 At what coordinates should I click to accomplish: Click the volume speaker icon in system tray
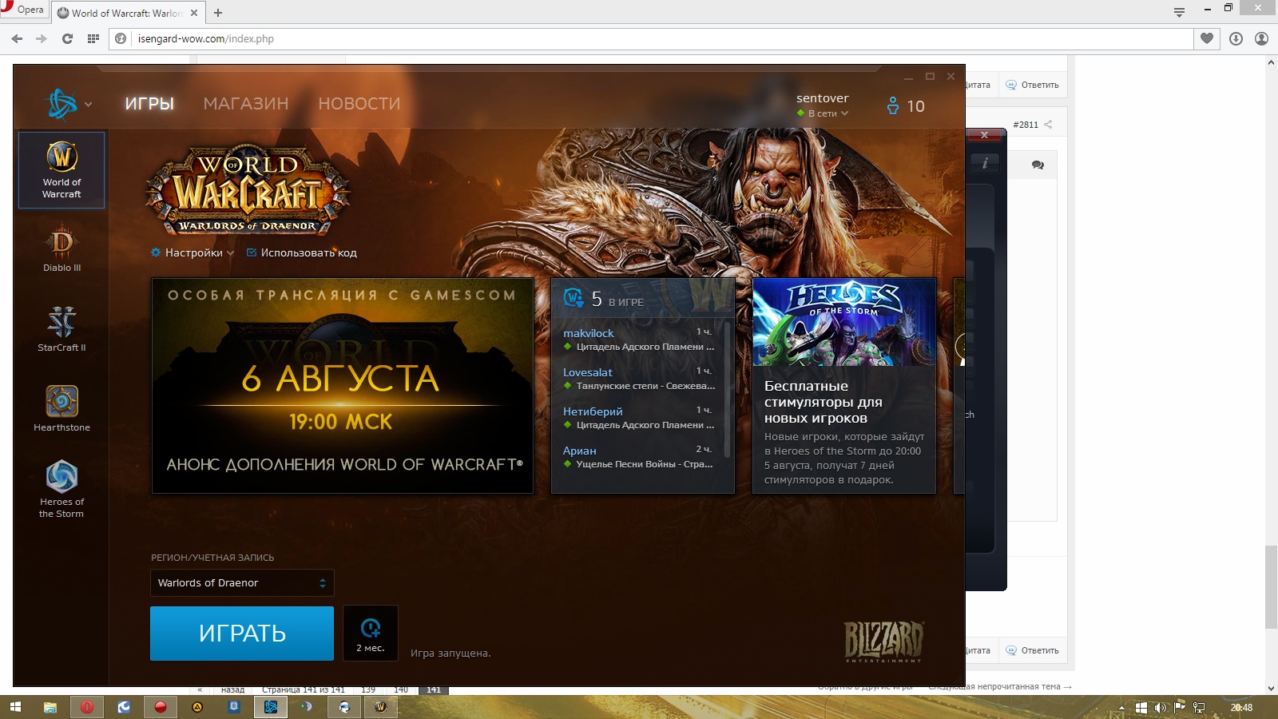pyautogui.click(x=1160, y=707)
